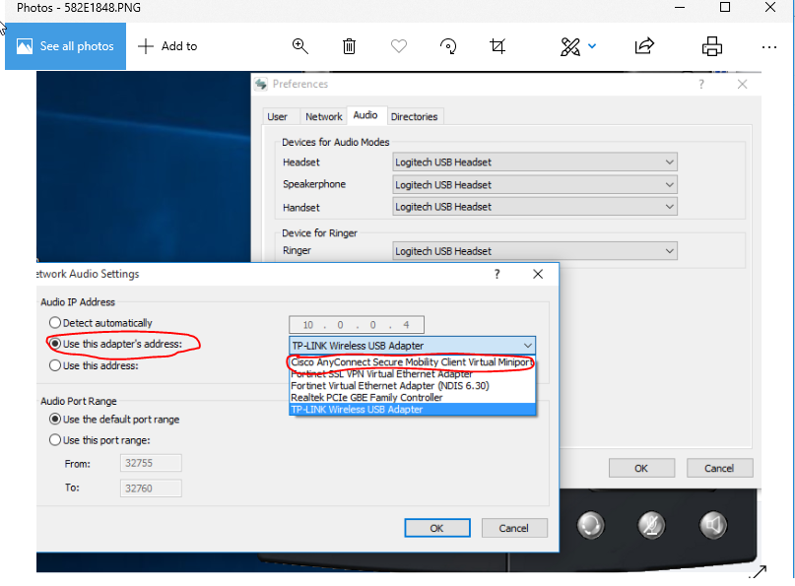
Task: Expand the Handset device dropdown
Action: click(535, 207)
